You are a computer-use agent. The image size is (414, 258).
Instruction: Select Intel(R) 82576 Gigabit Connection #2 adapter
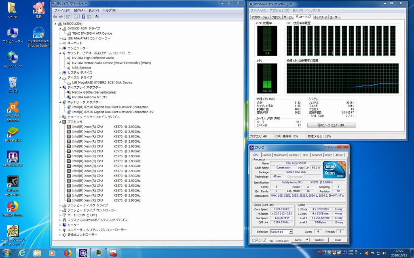112,112
